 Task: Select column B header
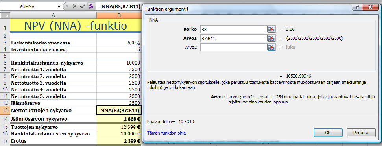(x=119, y=16)
